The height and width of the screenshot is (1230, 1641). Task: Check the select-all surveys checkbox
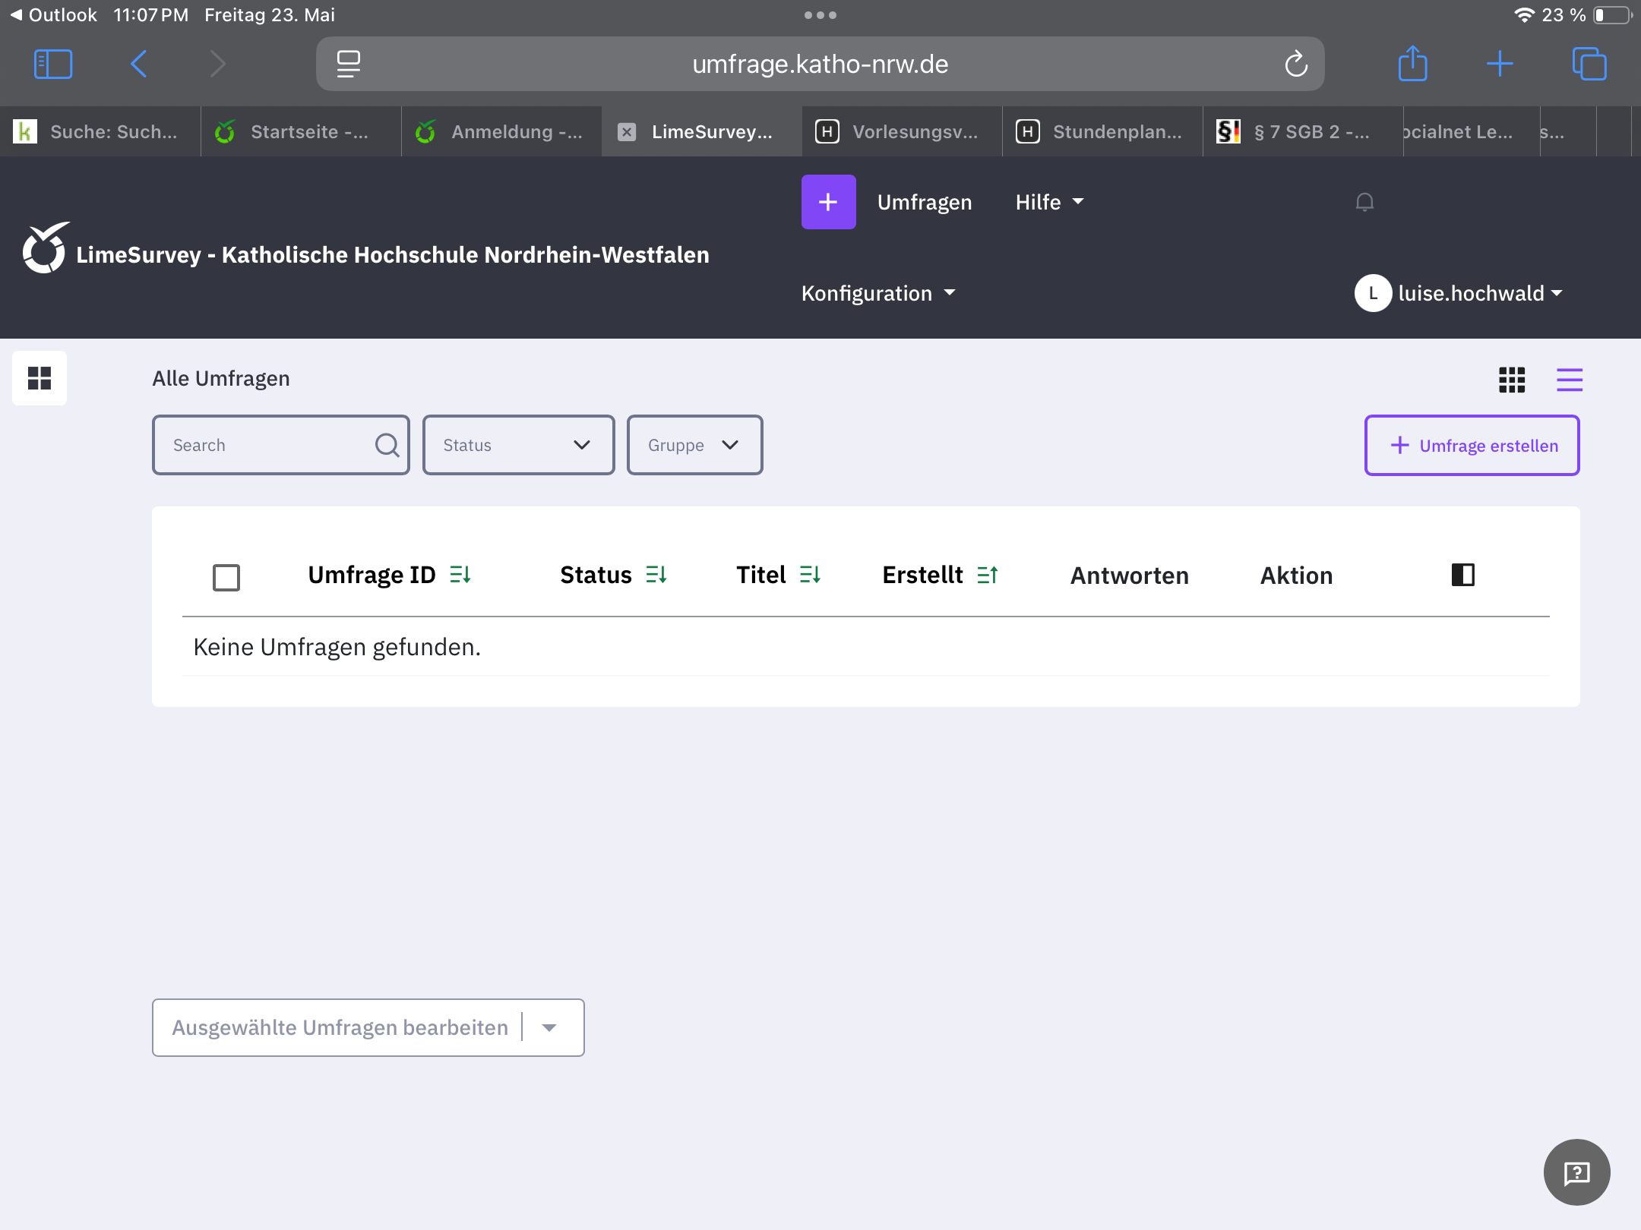click(226, 577)
